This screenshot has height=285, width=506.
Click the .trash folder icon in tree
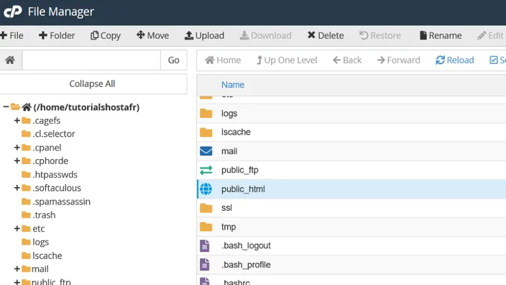[x=26, y=215]
